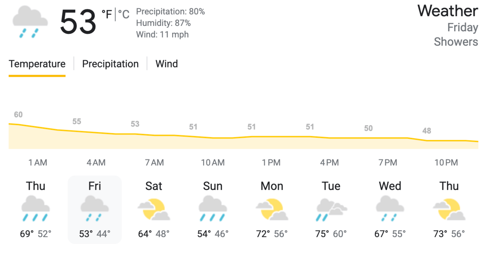Viewport: 487px width, 254px height.
Task: Click the large current showers weather icon
Action: point(30,22)
